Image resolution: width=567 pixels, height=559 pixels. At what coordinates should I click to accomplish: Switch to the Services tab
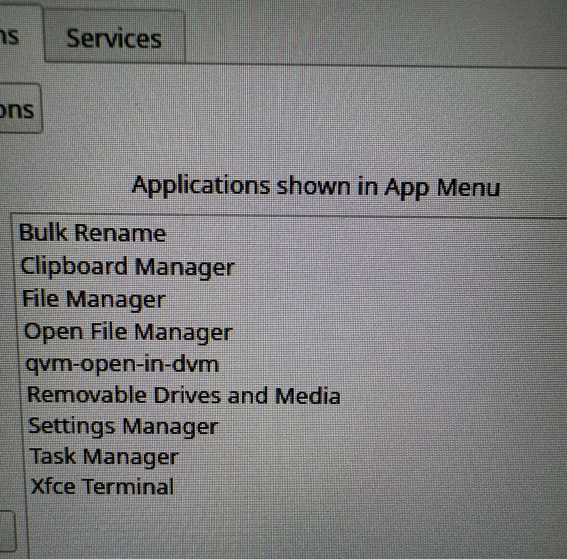pos(114,38)
